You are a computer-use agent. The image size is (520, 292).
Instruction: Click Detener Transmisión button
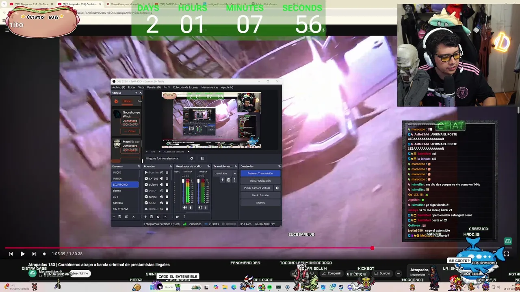click(x=260, y=174)
